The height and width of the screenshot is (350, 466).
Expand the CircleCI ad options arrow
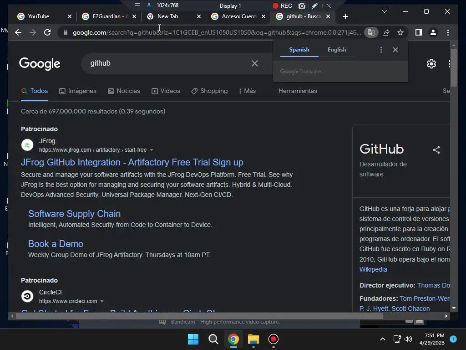[x=101, y=301]
